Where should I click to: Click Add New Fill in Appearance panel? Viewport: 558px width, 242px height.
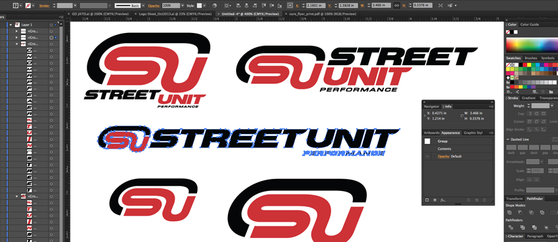point(434,200)
